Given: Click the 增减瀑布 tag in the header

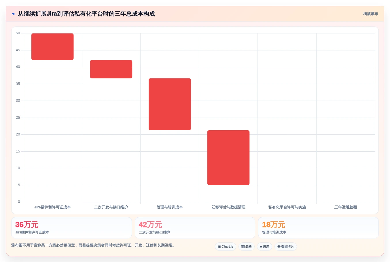Looking at the screenshot, I should (370, 14).
